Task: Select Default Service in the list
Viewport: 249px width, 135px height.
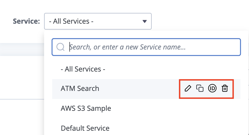Action: pos(85,128)
